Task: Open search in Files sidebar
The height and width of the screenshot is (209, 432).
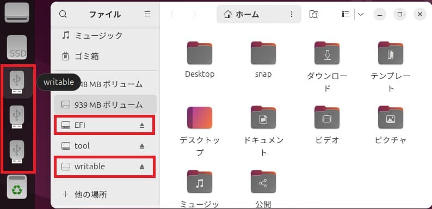Action: point(63,14)
